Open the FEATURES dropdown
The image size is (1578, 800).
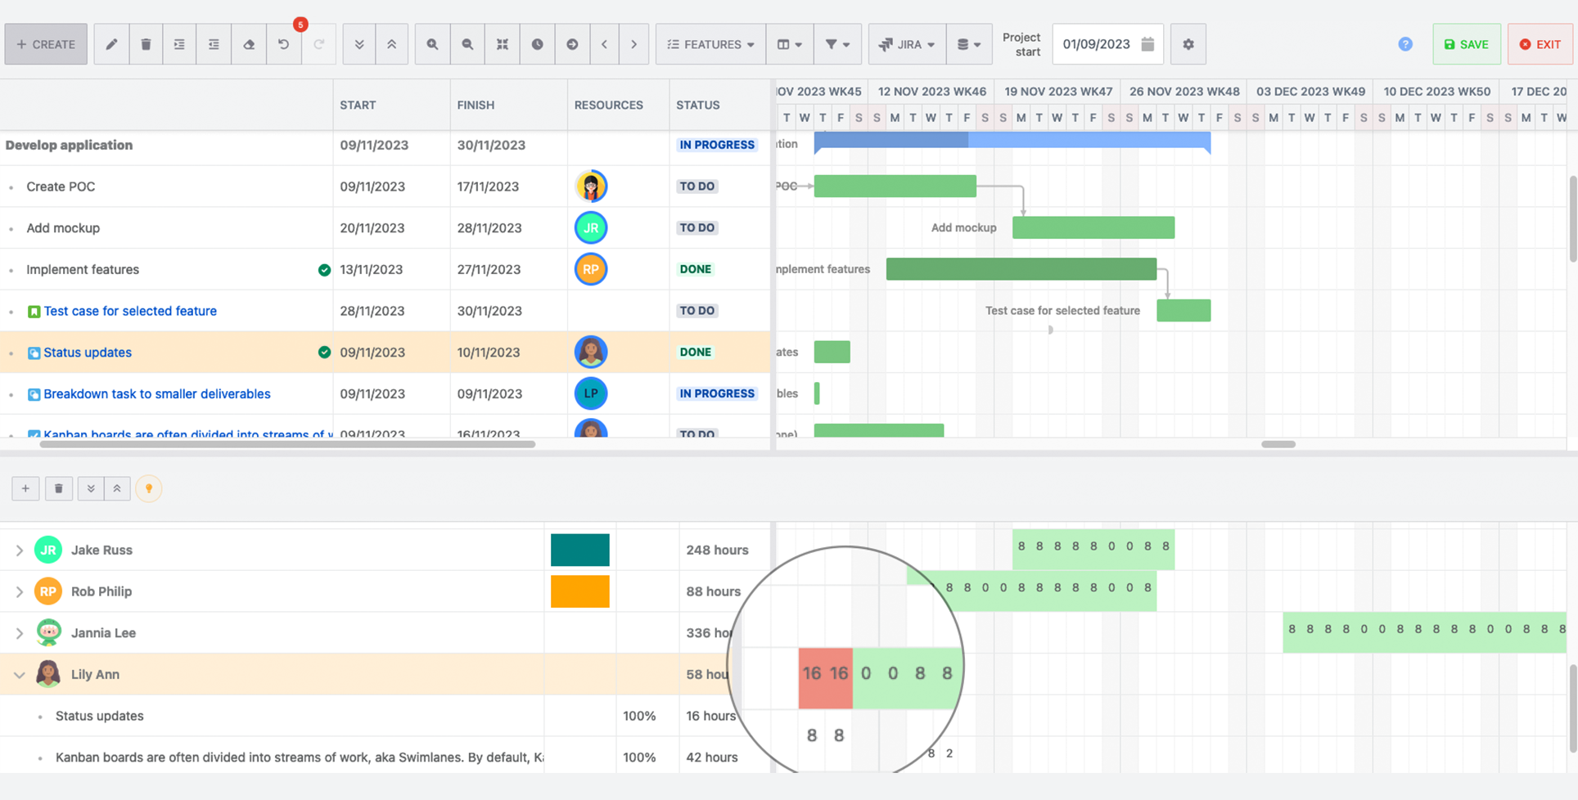click(710, 44)
